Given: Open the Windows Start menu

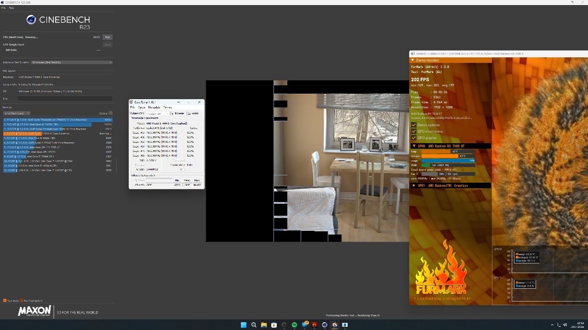Looking at the screenshot, I should pyautogui.click(x=244, y=325).
